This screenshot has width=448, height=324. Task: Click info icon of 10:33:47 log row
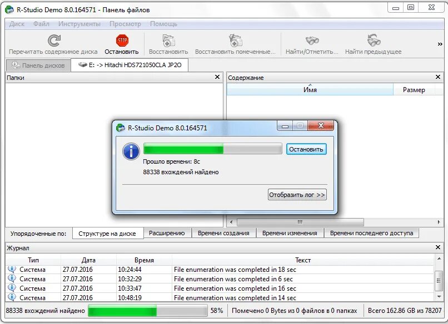pyautogui.click(x=12, y=288)
